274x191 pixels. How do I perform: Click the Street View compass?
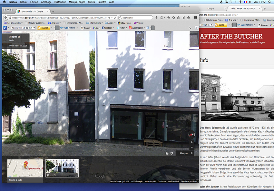(191, 135)
